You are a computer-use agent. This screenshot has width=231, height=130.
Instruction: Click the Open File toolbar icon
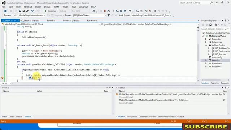click(20, 11)
